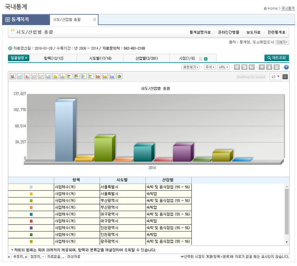Select the light-blue column chart icon
This screenshot has width=297, height=266.
20,76
